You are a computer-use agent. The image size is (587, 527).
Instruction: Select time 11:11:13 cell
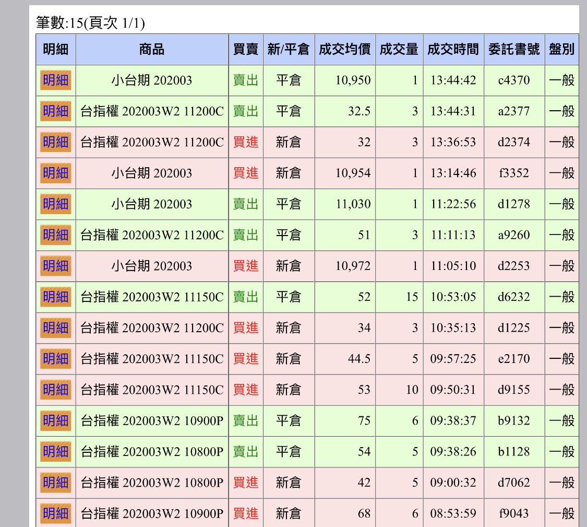click(453, 235)
